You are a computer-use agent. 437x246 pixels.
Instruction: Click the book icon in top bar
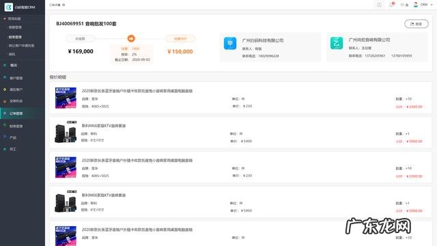pyautogui.click(x=379, y=5)
